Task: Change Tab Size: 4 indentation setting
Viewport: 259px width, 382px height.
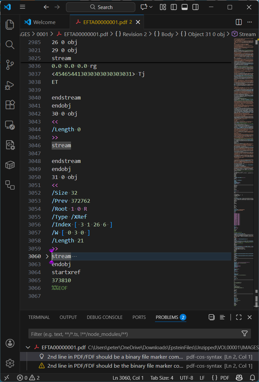Action: (x=162, y=378)
